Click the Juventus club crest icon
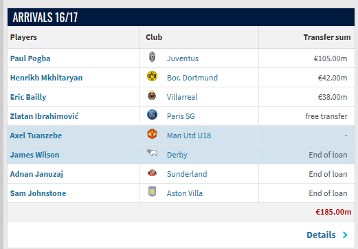The image size is (358, 249). [152, 57]
